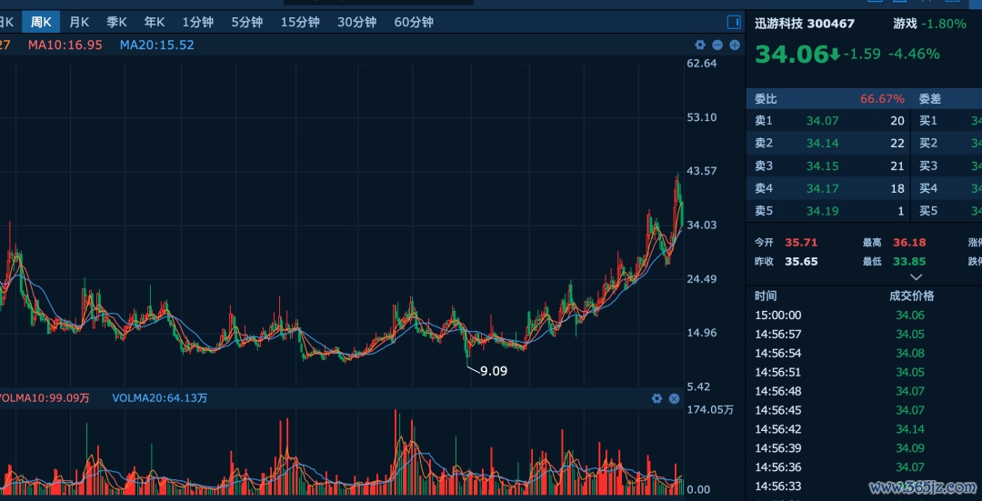The width and height of the screenshot is (982, 501).
Task: Expand quote details with down chevron
Action: click(x=917, y=276)
